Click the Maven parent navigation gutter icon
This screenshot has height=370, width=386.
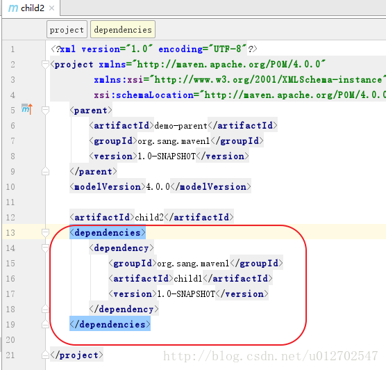pyautogui.click(x=27, y=109)
